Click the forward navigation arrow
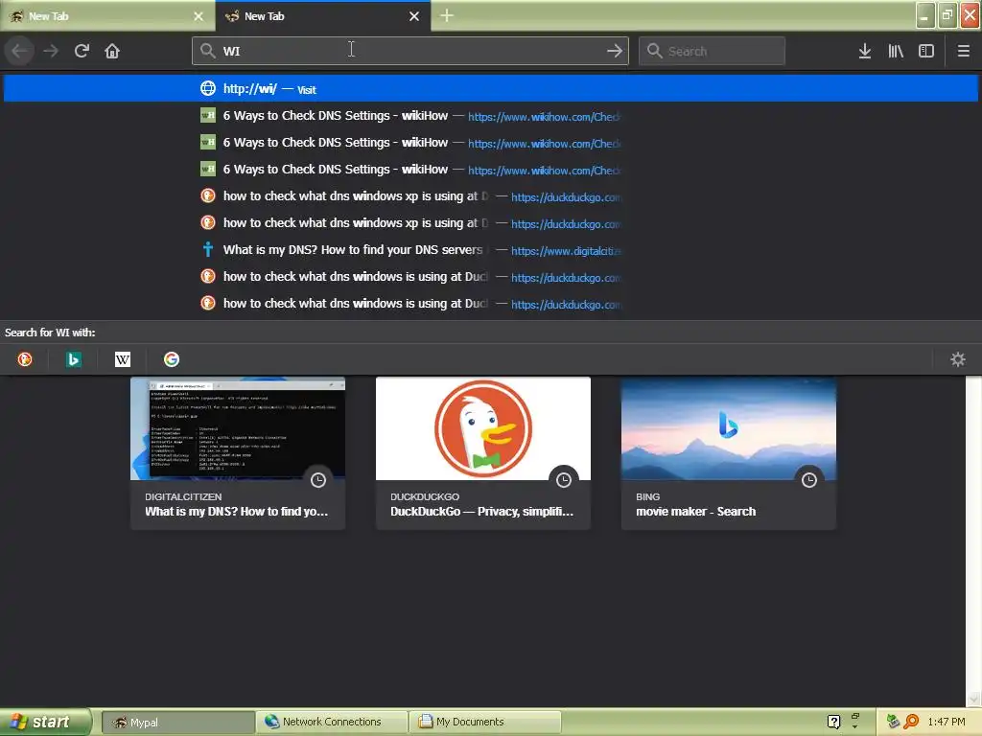Viewport: 982px width, 736px height. 51,51
